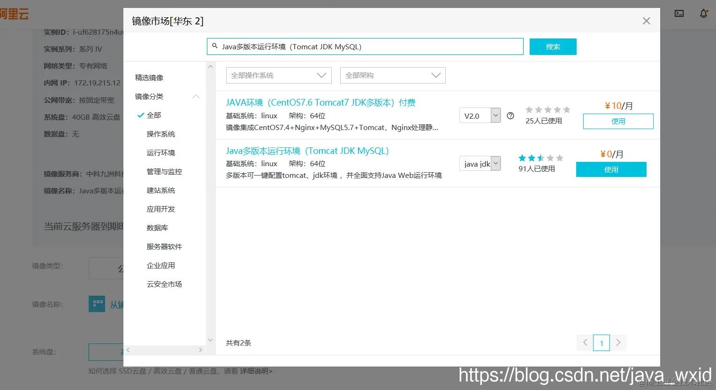Click 使用 for the ¥10/月 image
The width and height of the screenshot is (716, 390).
click(x=618, y=121)
